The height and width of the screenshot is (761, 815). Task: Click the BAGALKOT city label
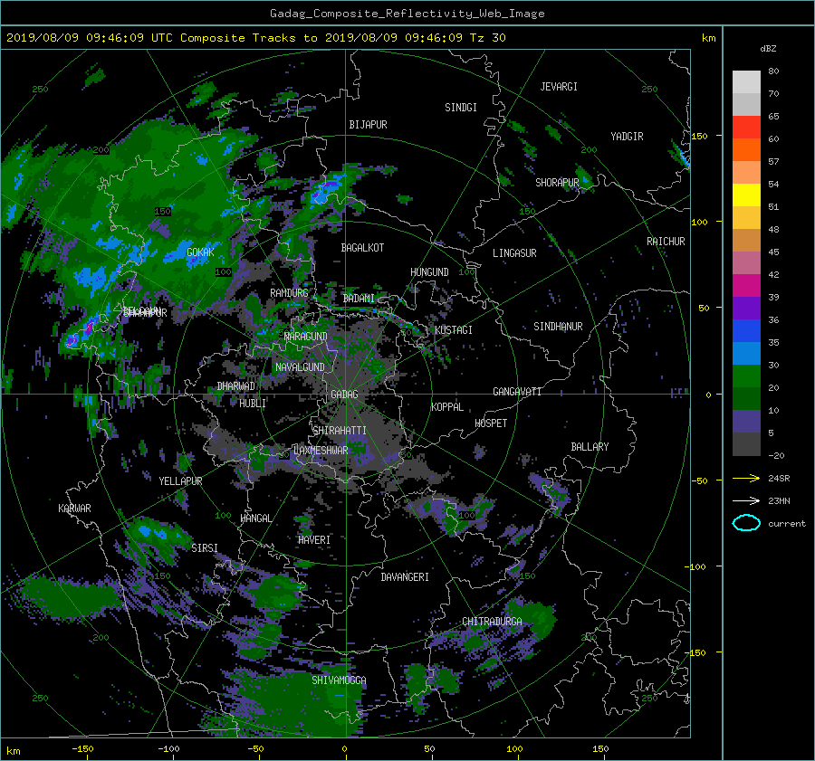362,248
